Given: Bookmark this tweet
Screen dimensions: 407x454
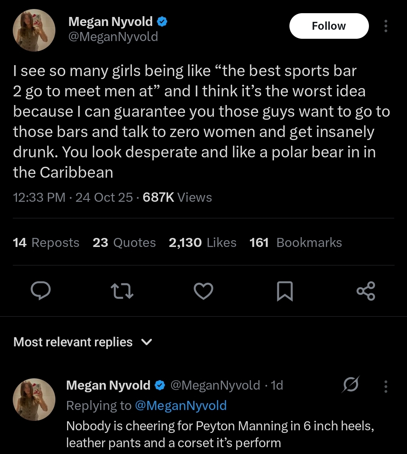Looking at the screenshot, I should 285,291.
